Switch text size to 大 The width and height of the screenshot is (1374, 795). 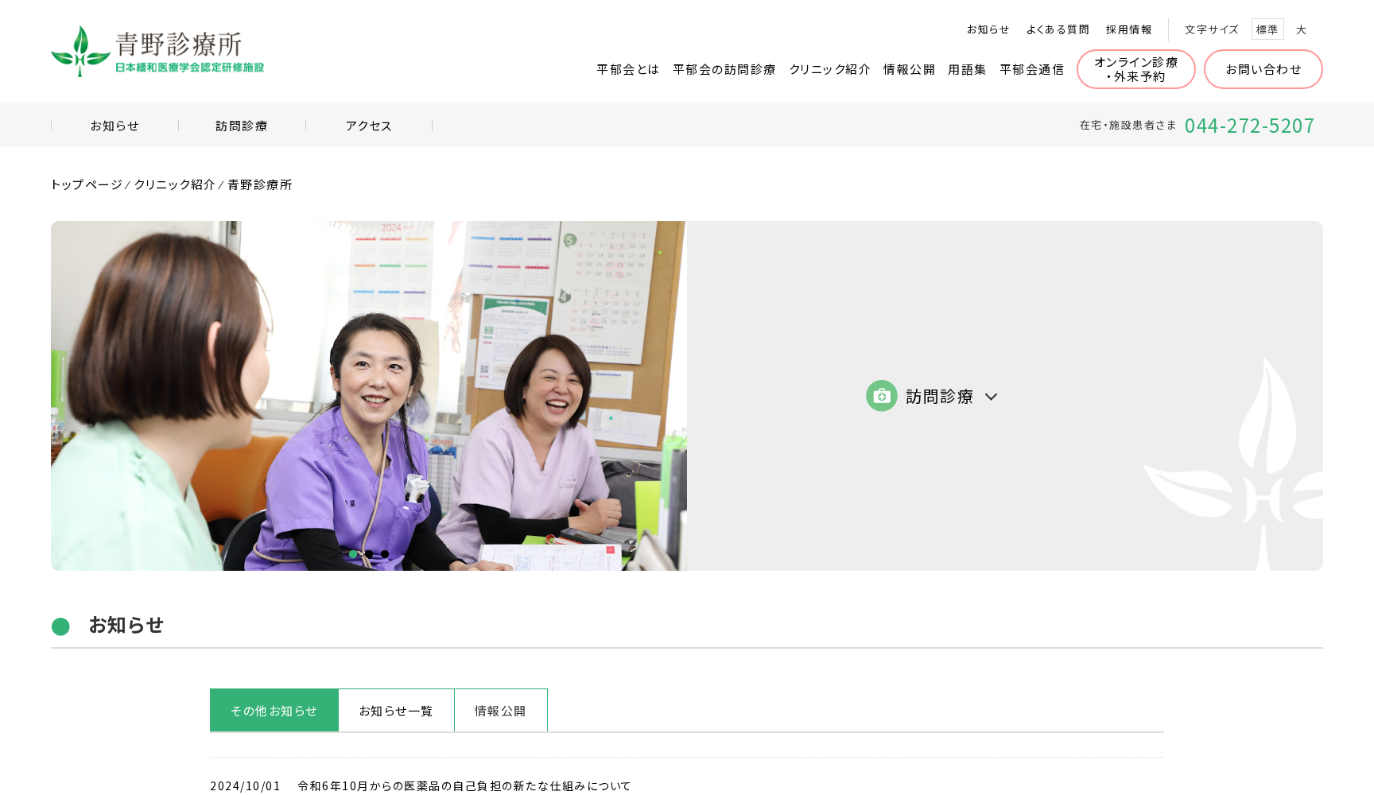click(1302, 29)
